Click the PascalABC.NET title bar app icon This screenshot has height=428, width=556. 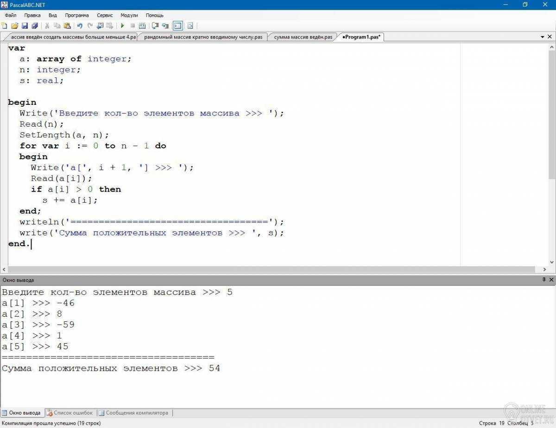tap(4, 4)
